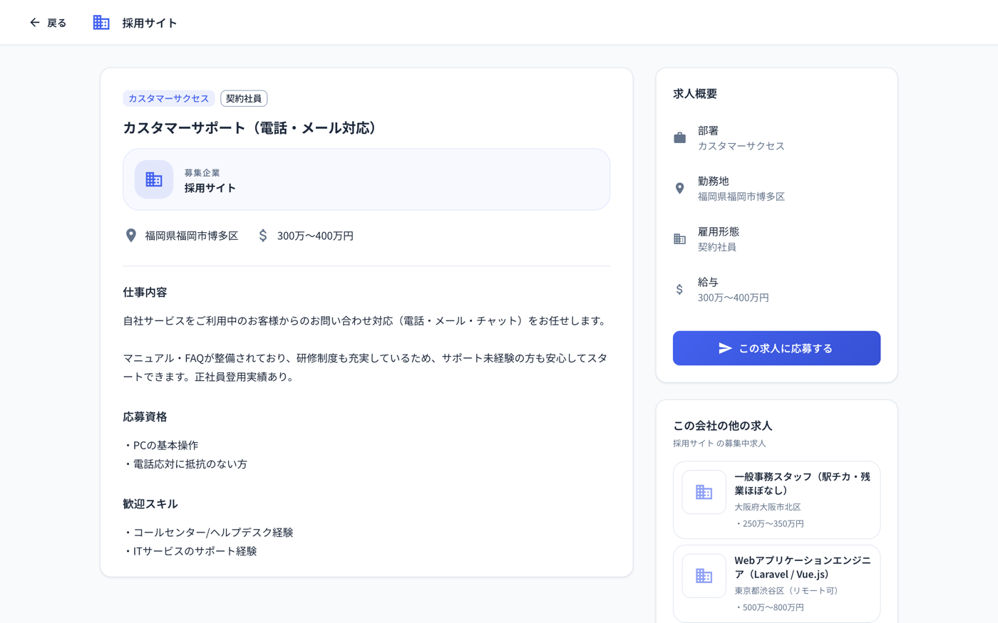Click the ・ITサービスのサポート経験 skill line
Image resolution: width=998 pixels, height=623 pixels.
(190, 551)
